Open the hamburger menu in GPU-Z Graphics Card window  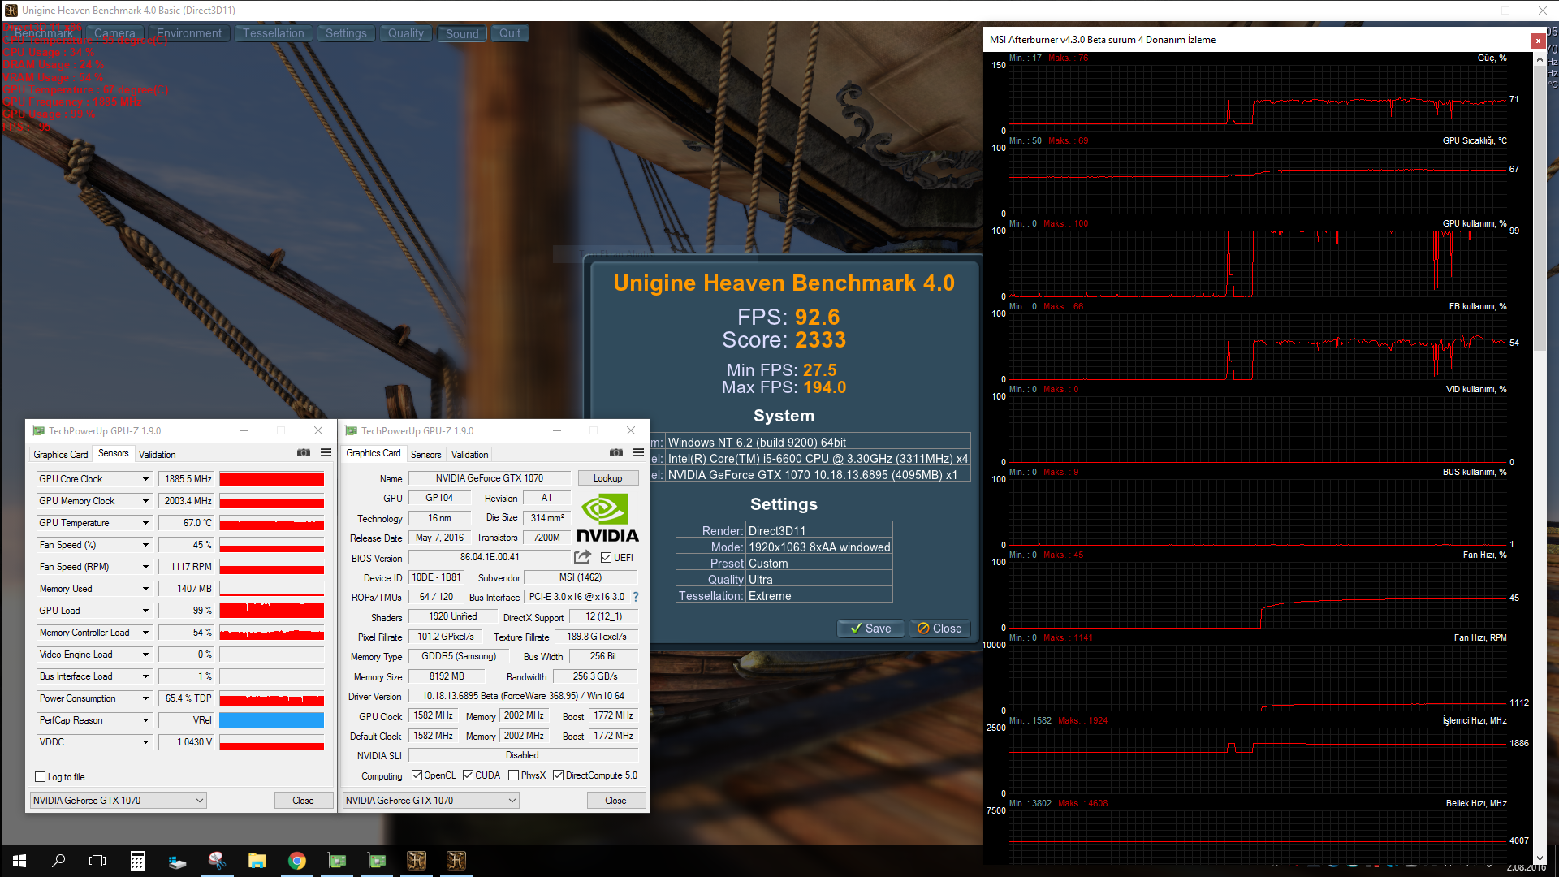pyautogui.click(x=638, y=453)
